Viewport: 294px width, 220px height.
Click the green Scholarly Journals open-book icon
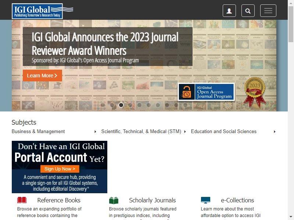(x=114, y=200)
